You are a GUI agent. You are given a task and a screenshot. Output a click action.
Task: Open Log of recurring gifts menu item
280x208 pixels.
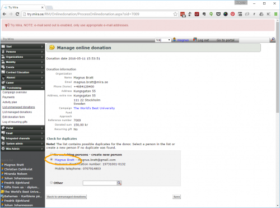pyautogui.click(x=15, y=122)
